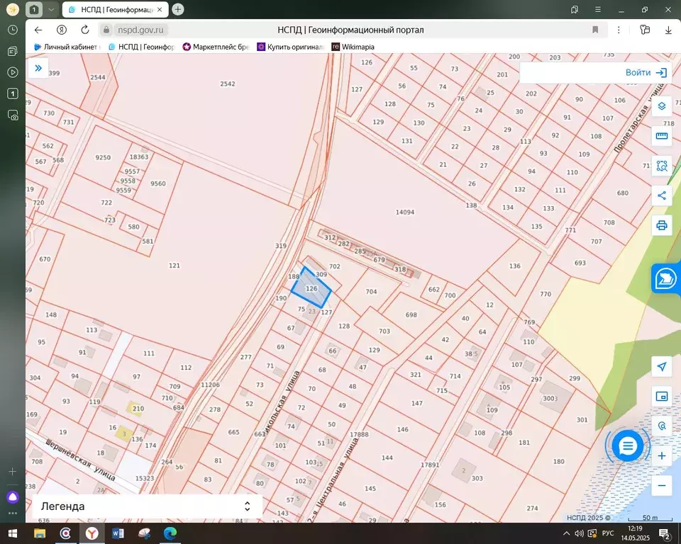The width and height of the screenshot is (681, 544).
Task: Share the current map view
Action: 661,195
